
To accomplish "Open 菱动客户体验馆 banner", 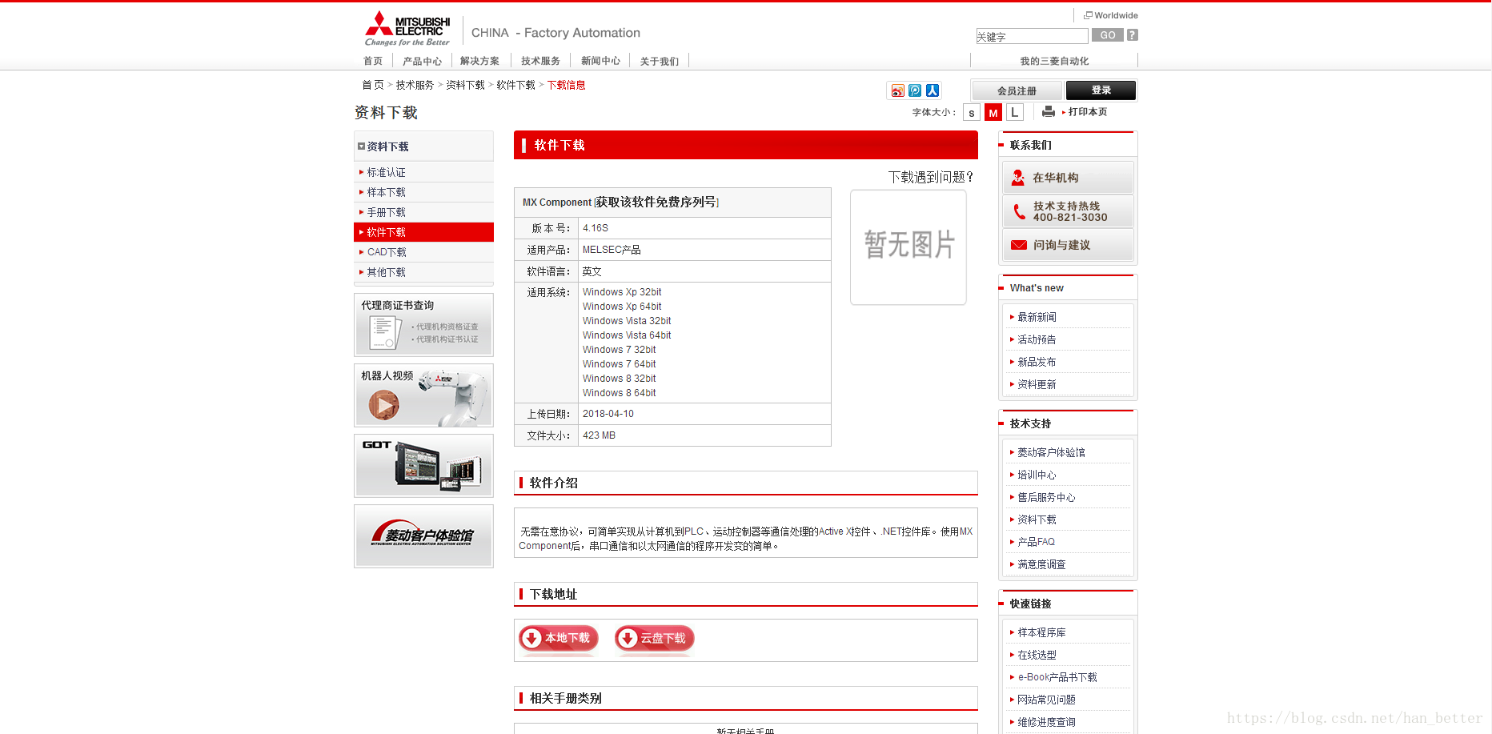I will 423,536.
